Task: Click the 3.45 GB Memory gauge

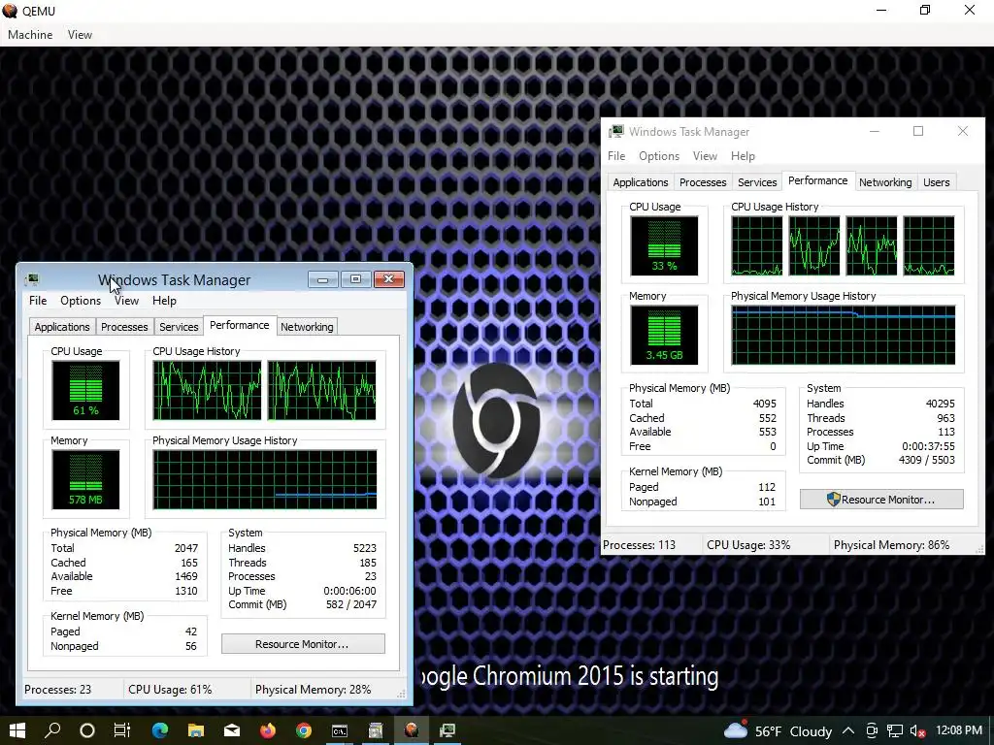Action: pos(664,335)
